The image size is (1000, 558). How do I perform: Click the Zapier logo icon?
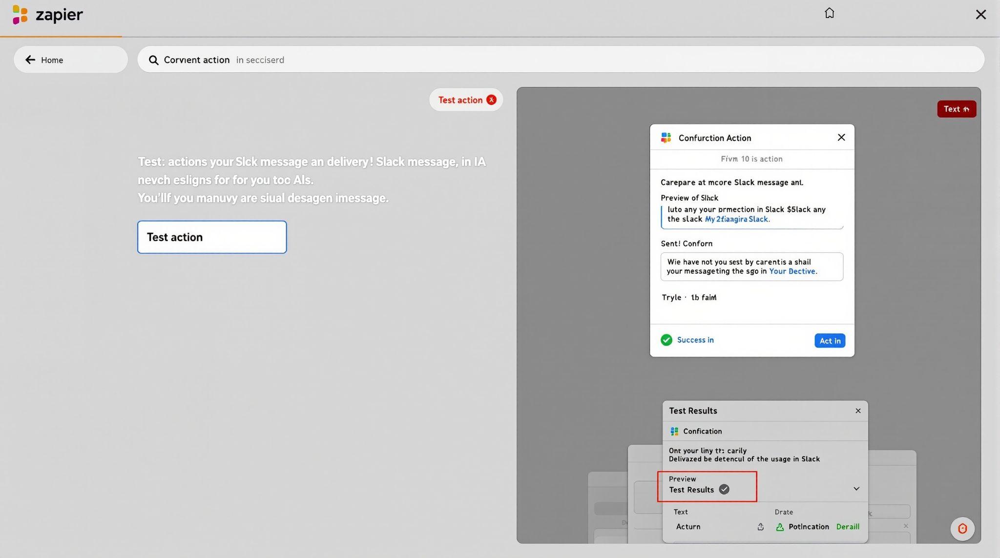pos(20,15)
